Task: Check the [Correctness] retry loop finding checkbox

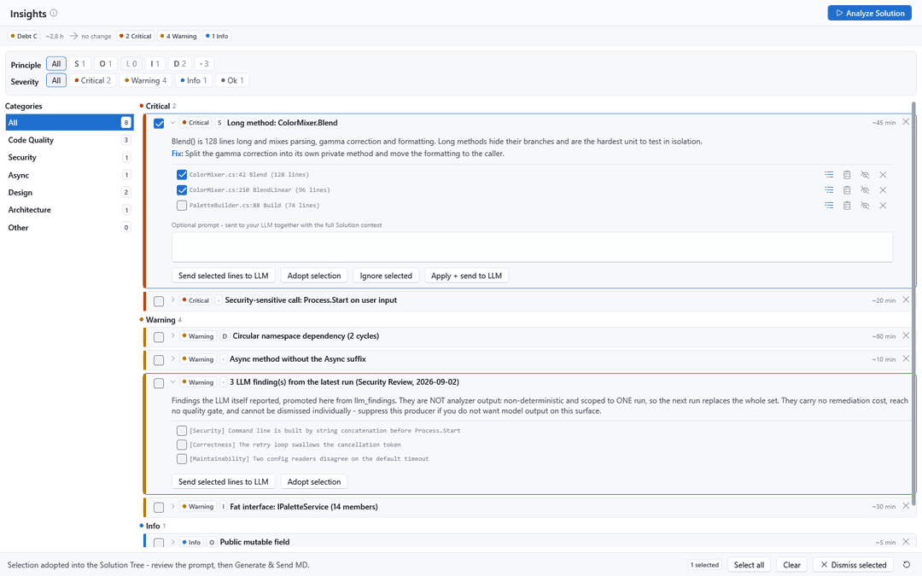Action: 182,445
